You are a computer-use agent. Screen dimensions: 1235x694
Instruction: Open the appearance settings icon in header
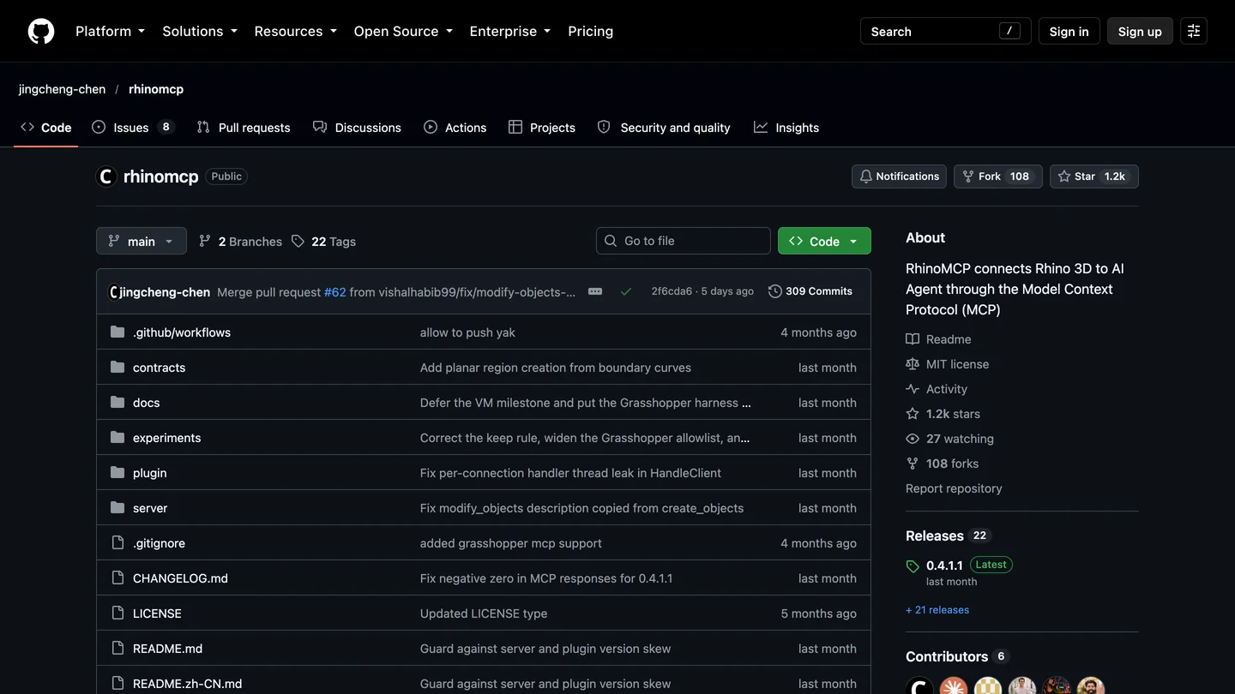(x=1193, y=31)
